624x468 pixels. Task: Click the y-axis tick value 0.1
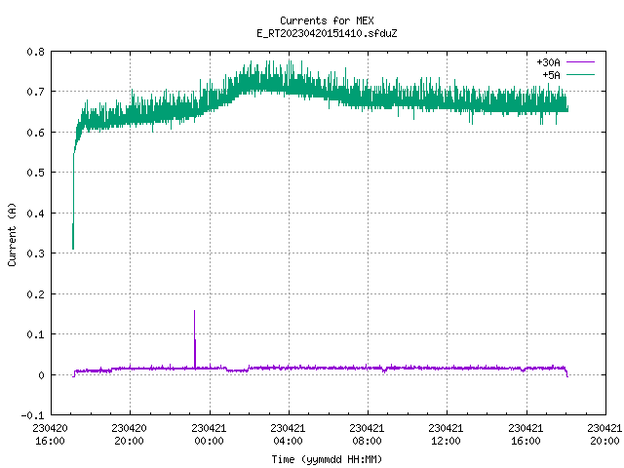(36, 334)
